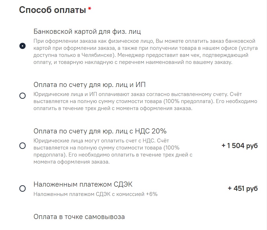Click the 'СДЭК с комиссией +6%' description
The image size is (267, 230).
coord(127,194)
